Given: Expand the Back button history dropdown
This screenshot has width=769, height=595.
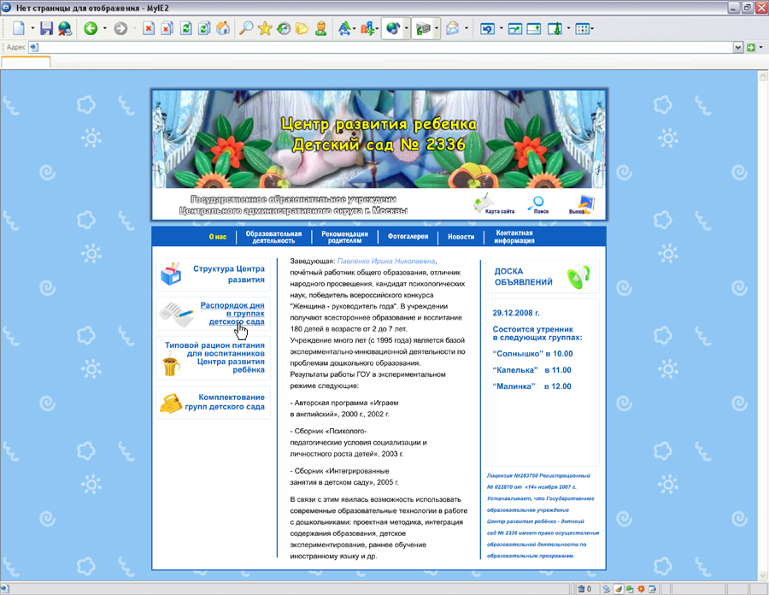Looking at the screenshot, I should click(103, 28).
